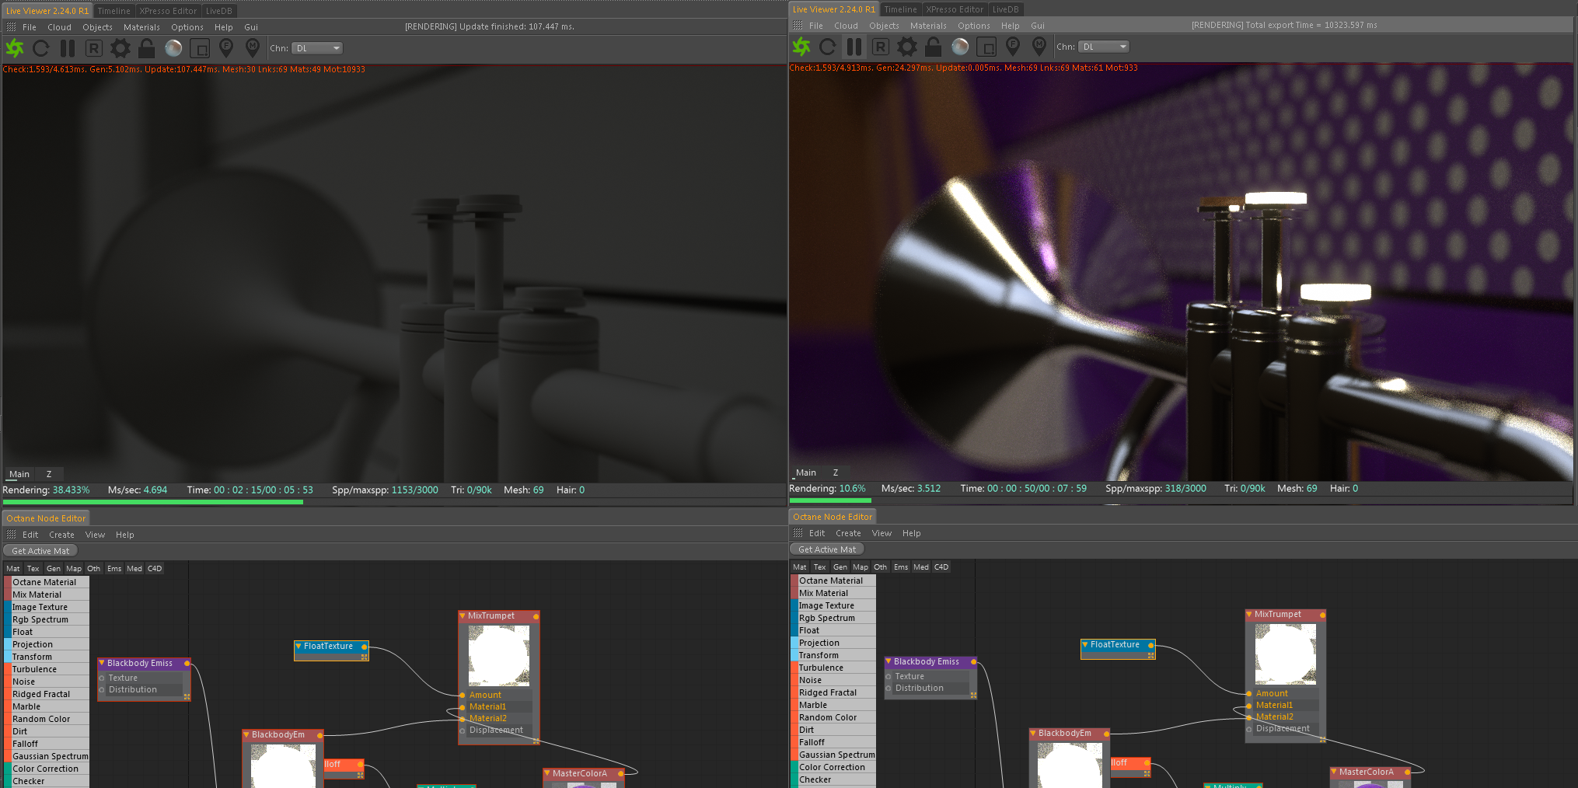This screenshot has height=788, width=1578.
Task: Pause rendering in the right Live Viewer
Action: point(854,47)
